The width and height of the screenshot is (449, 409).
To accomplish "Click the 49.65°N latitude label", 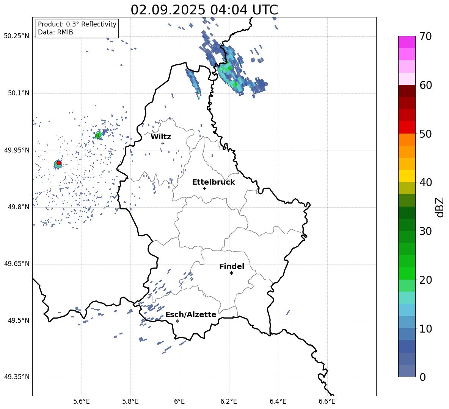I will click(x=17, y=264).
